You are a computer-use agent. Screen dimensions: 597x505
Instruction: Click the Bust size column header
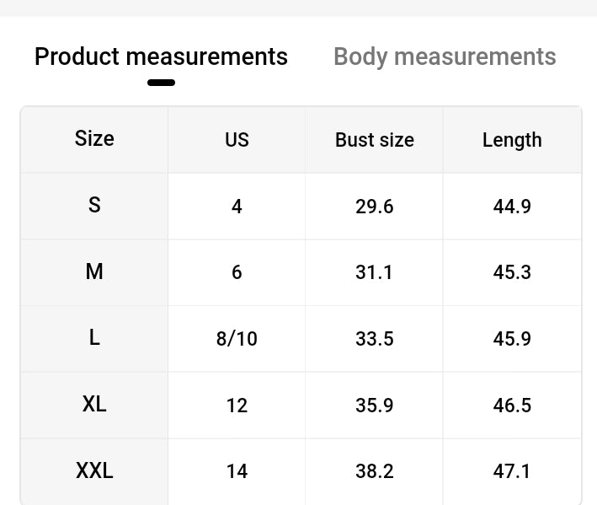pos(375,140)
